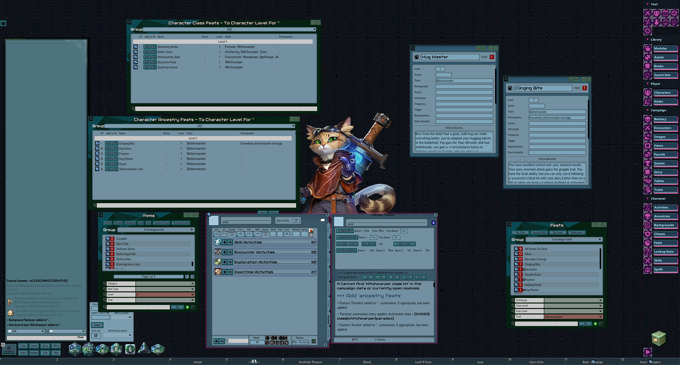
Task: Open the Options gear icon in Tool section
Action: click(648, 31)
